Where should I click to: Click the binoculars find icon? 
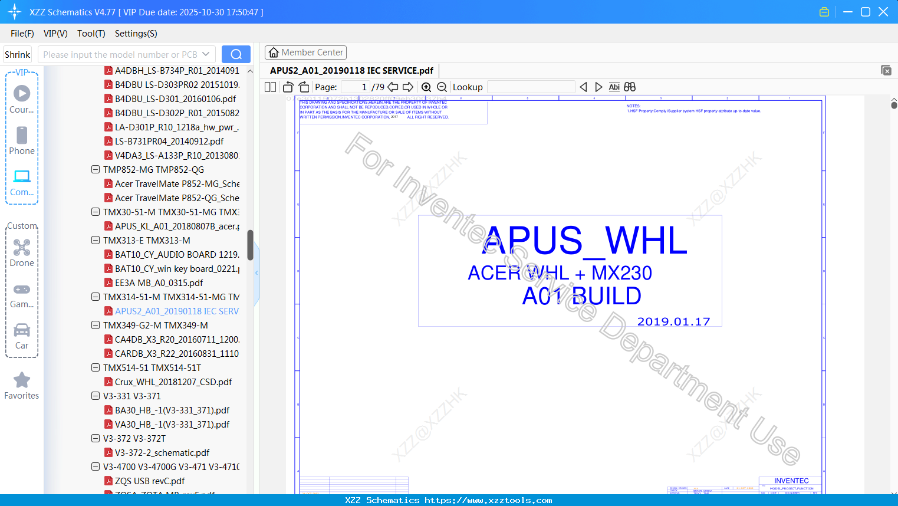pyautogui.click(x=630, y=87)
